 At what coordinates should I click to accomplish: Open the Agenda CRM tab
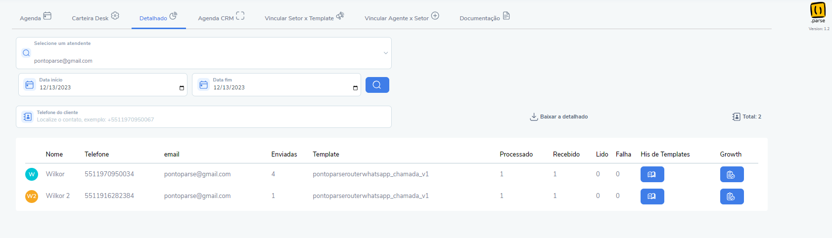[x=221, y=17]
